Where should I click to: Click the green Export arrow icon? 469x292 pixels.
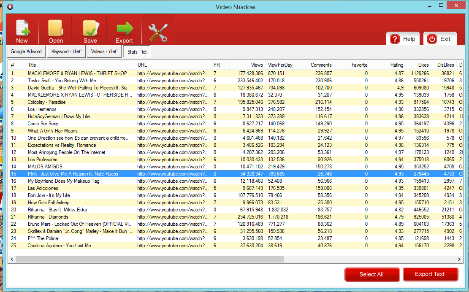point(124,31)
